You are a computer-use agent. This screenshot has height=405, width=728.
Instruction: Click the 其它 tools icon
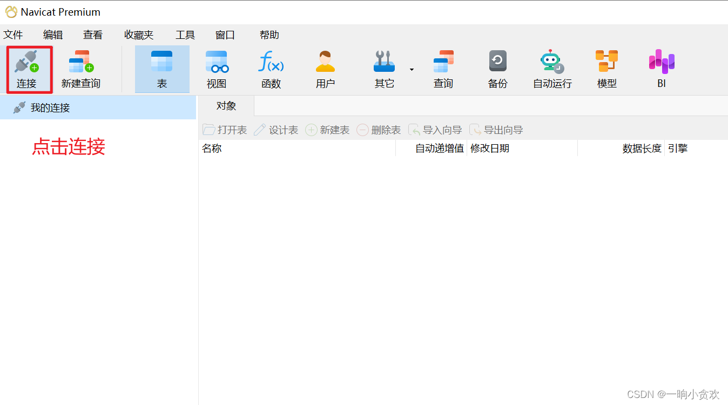pyautogui.click(x=385, y=62)
